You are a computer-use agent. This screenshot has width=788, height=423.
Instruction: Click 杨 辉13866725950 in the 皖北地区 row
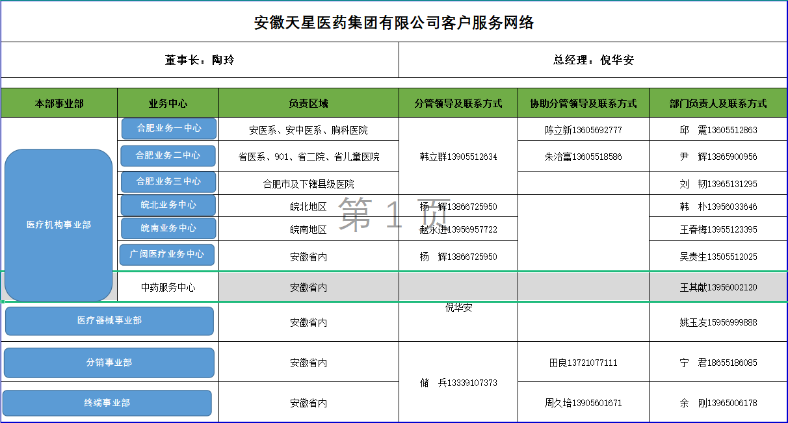pyautogui.click(x=458, y=207)
